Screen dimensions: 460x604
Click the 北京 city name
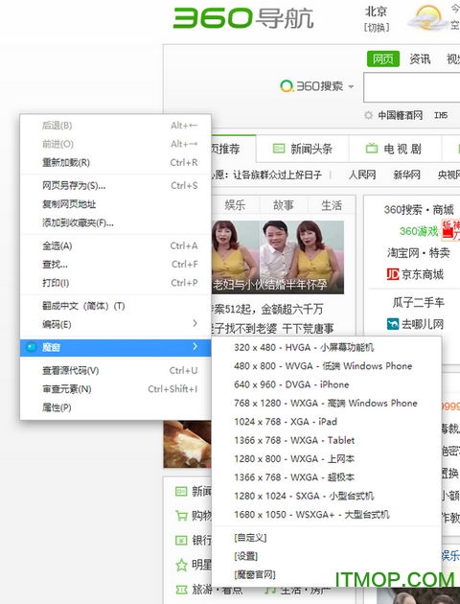pos(376,12)
